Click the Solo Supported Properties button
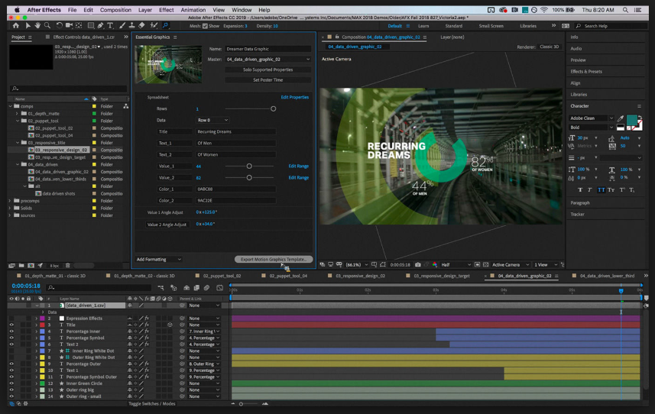 click(268, 70)
